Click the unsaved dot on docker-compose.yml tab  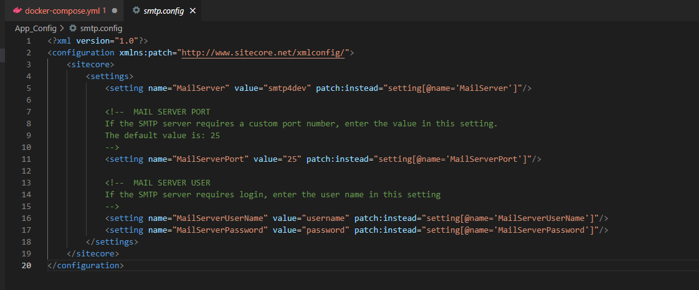tap(115, 11)
